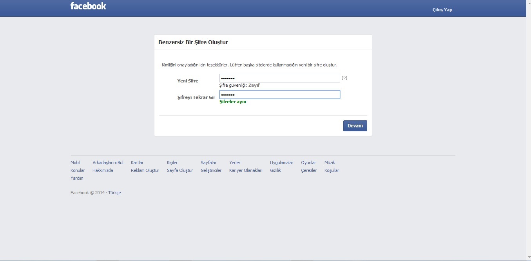
Task: Open the Oyunlar footer link
Action: 308,163
